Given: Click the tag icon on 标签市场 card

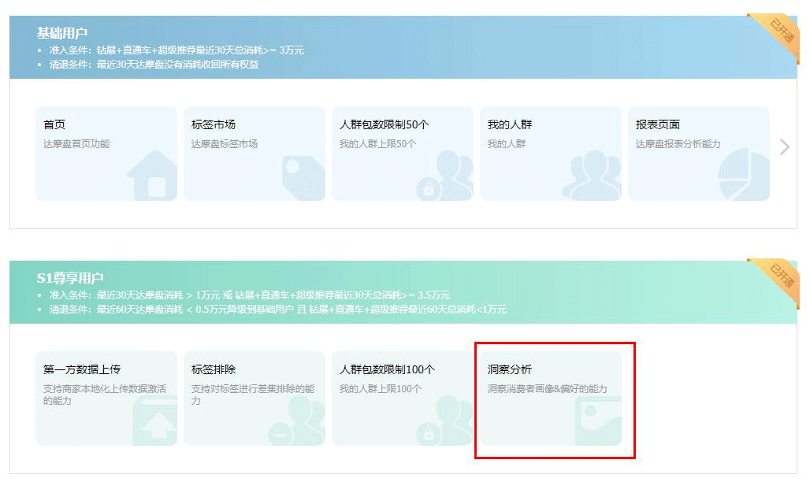Looking at the screenshot, I should (x=303, y=178).
